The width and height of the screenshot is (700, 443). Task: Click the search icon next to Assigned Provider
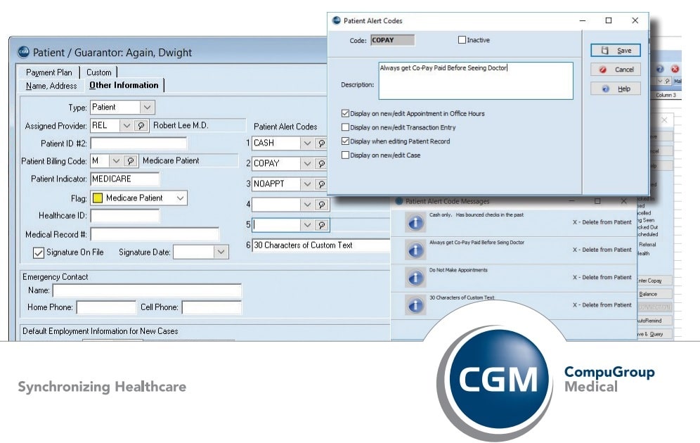[x=141, y=126]
